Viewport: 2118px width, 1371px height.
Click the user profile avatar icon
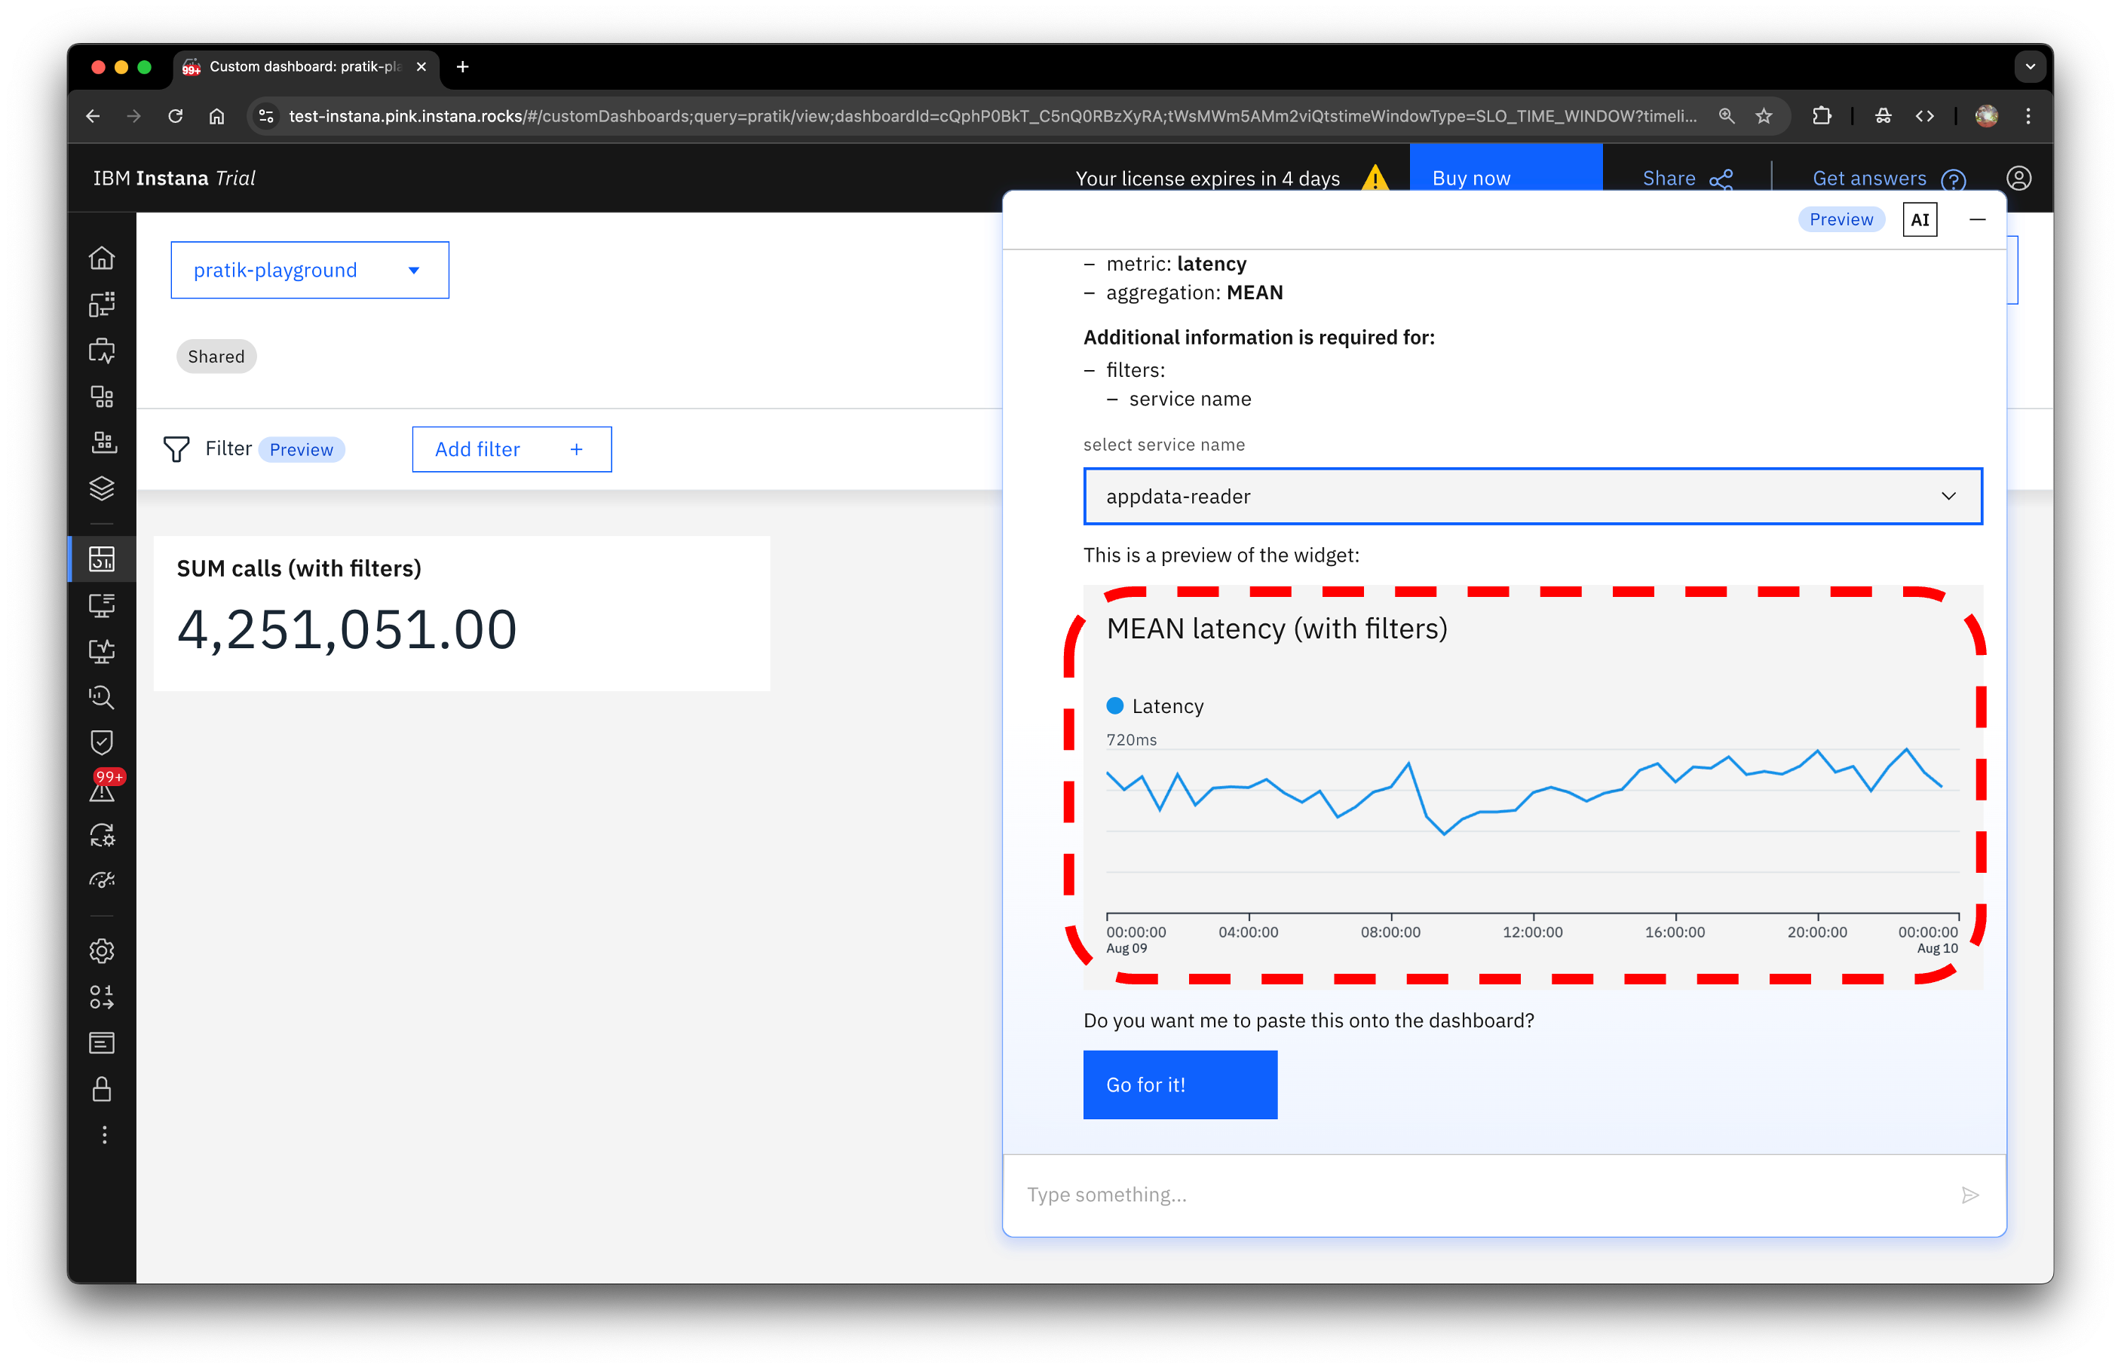[x=2018, y=178]
